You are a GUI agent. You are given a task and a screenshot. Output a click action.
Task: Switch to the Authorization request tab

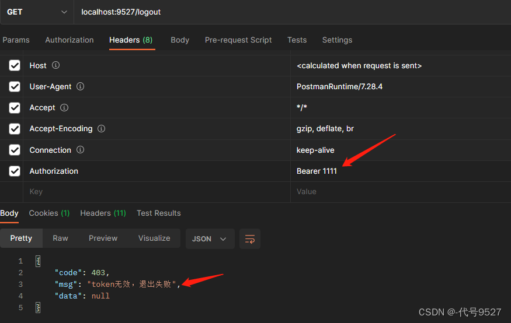69,40
